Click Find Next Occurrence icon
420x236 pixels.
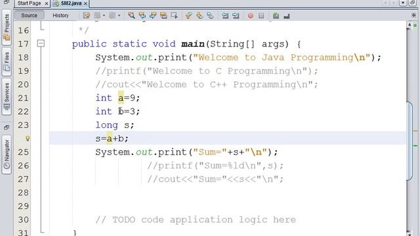pos(153,16)
